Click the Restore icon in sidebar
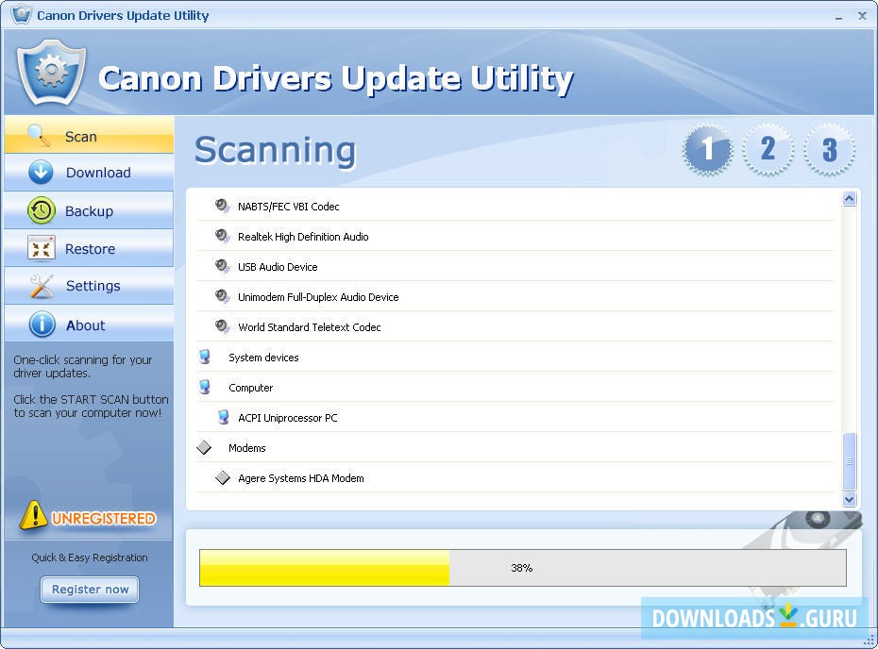 pyautogui.click(x=41, y=248)
